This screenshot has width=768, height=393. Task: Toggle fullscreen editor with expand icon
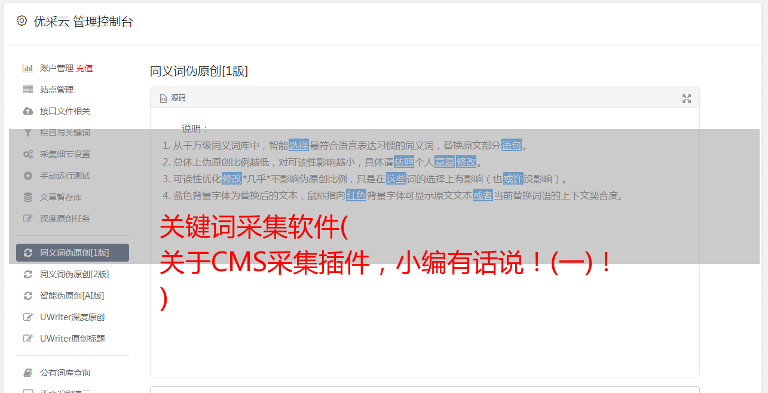coord(687,99)
